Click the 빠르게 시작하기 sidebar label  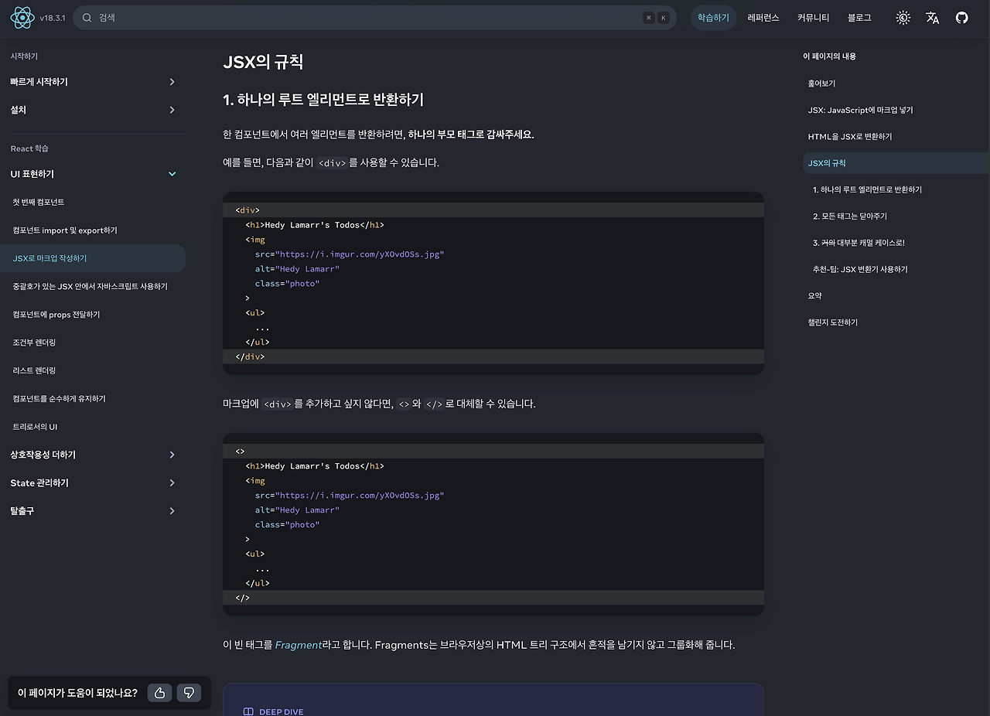pyautogui.click(x=39, y=82)
